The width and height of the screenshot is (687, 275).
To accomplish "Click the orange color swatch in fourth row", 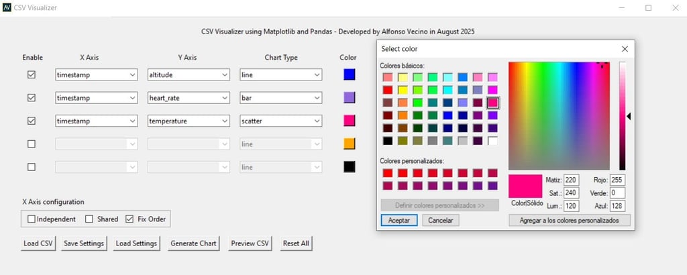I will pyautogui.click(x=349, y=144).
